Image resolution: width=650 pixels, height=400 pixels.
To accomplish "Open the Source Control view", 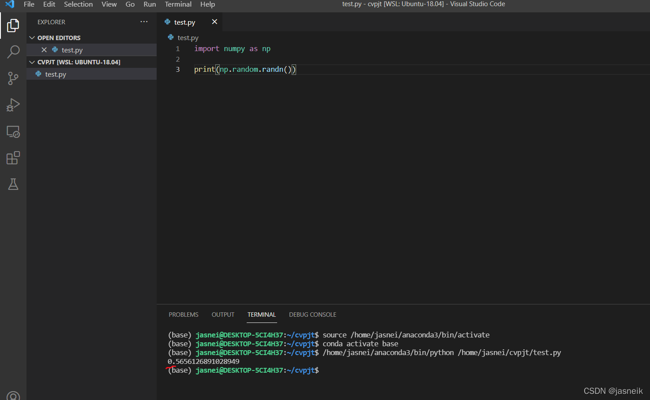I will click(13, 78).
